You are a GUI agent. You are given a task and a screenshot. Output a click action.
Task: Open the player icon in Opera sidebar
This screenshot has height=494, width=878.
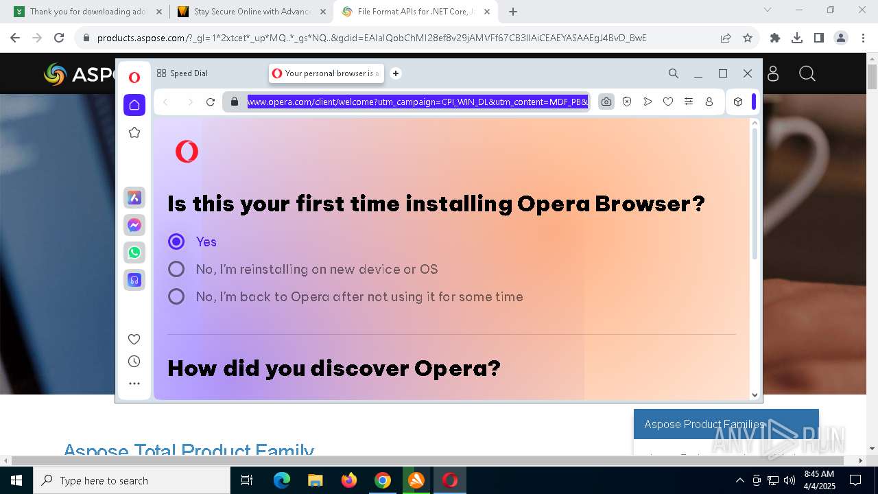pos(134,280)
